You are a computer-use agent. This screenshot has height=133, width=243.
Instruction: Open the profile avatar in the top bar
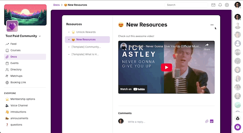238,5
